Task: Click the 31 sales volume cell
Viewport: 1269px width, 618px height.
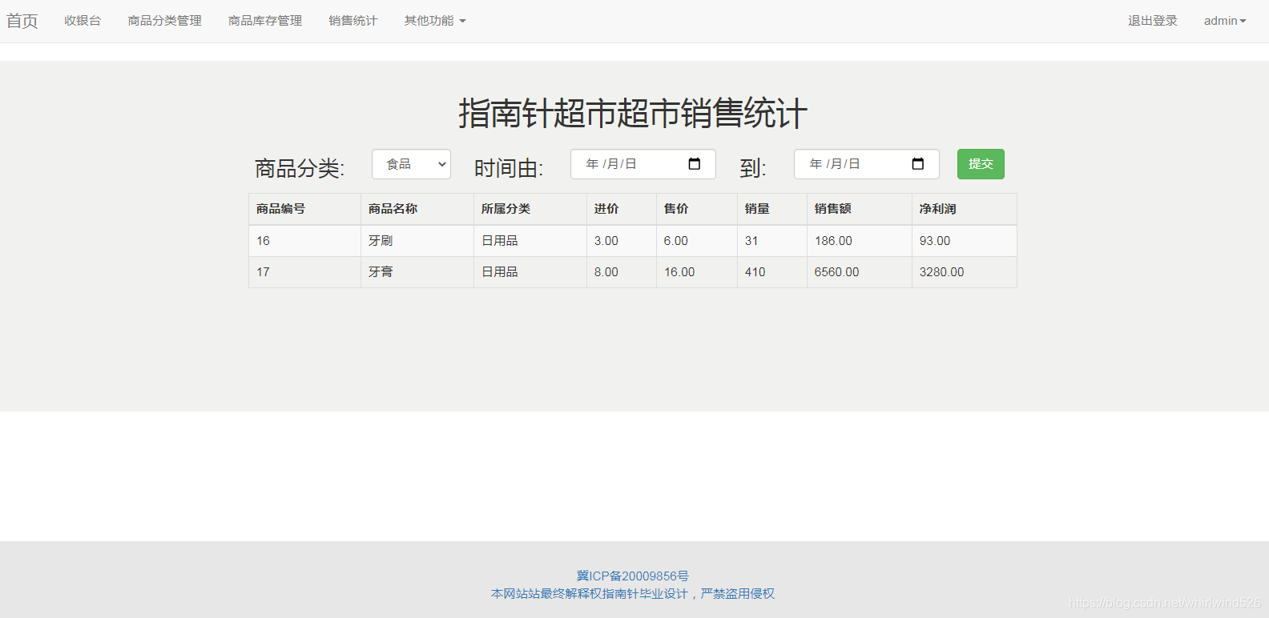Action: pos(772,241)
